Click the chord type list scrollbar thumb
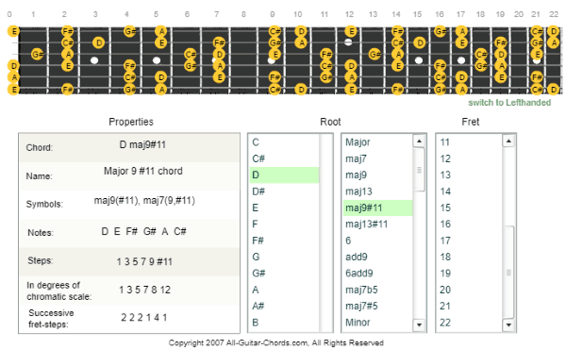This screenshot has height=349, width=566. [x=419, y=170]
